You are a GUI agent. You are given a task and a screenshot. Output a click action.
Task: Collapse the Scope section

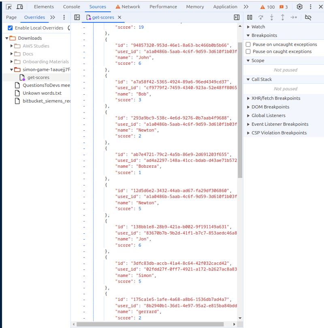point(248,60)
